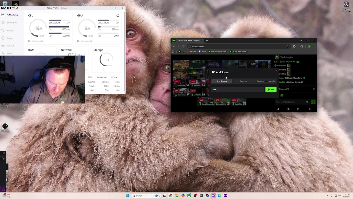Open emoji picker in chat input

tap(307, 102)
